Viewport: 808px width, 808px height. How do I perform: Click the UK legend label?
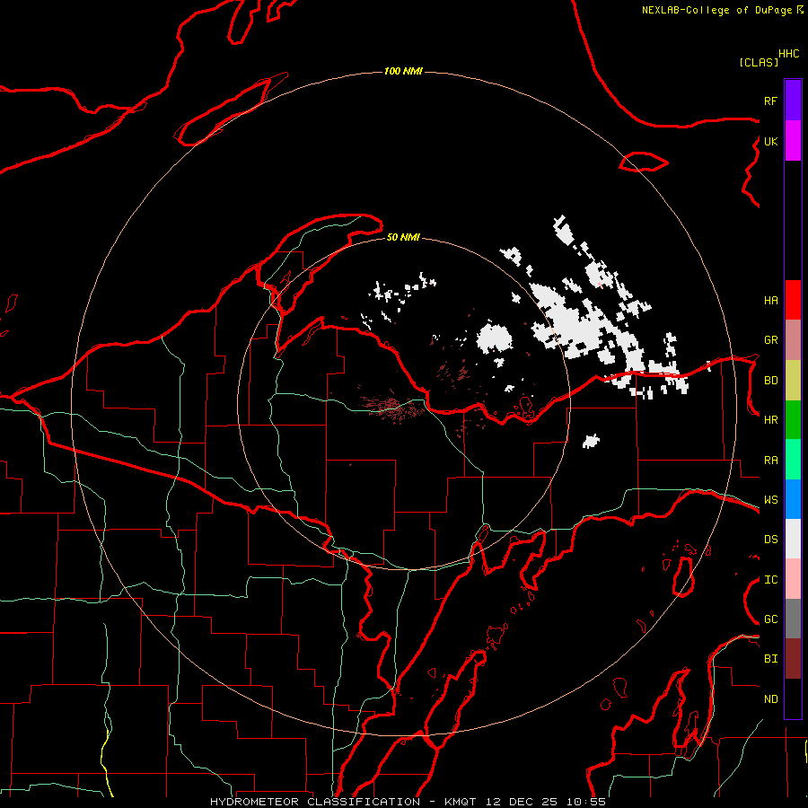click(770, 141)
